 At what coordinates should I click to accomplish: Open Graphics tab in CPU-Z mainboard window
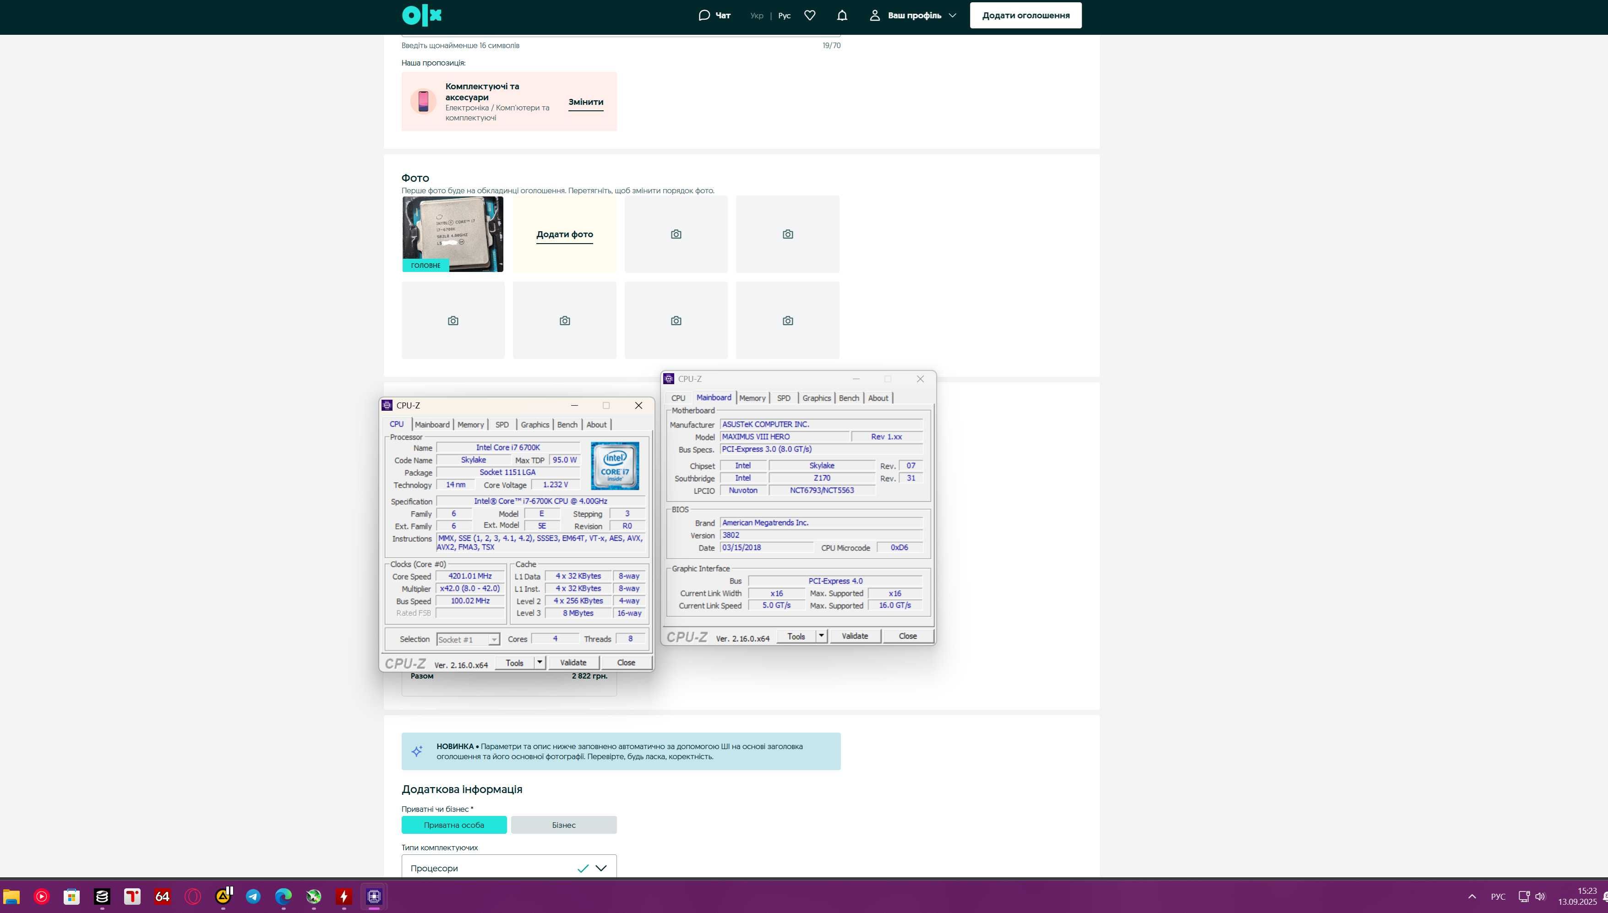point(817,398)
